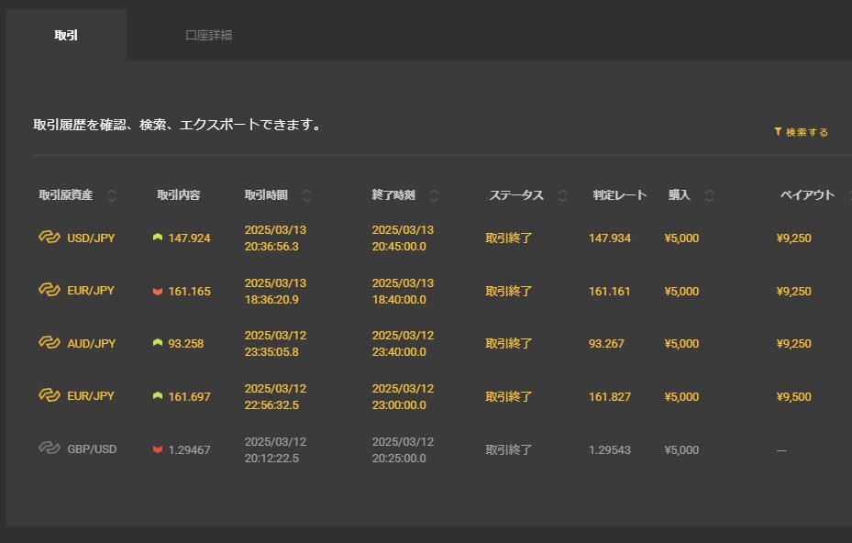
Task: Click trade time 18:36:20.9
Action: (x=271, y=300)
